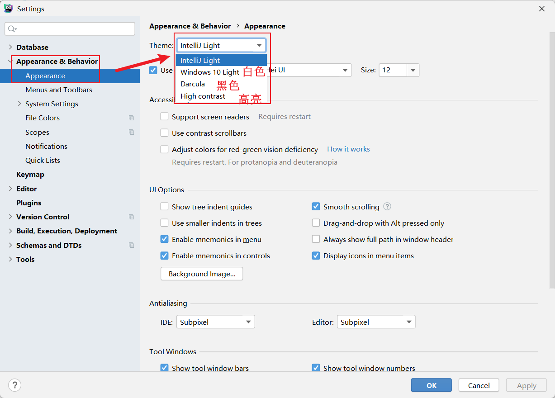This screenshot has height=398, width=555.
Task: Enable Drag-and-drop with Alt pressed only
Action: pyautogui.click(x=316, y=223)
